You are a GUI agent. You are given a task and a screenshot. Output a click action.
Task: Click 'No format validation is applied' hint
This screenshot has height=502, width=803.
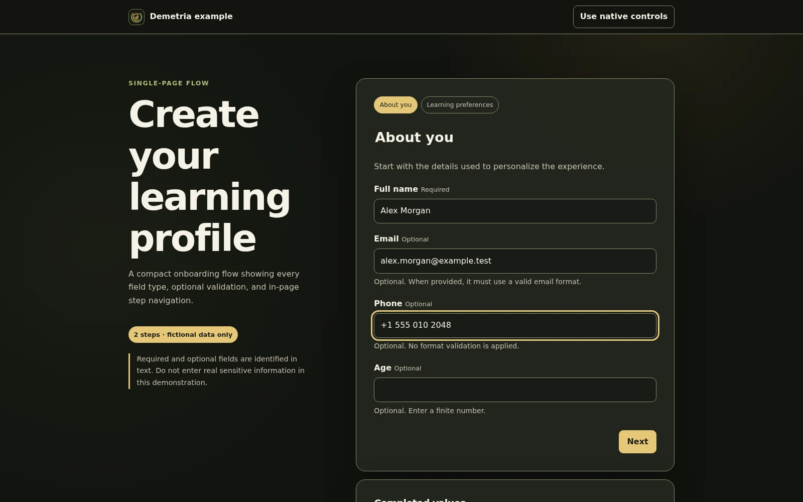coord(447,346)
